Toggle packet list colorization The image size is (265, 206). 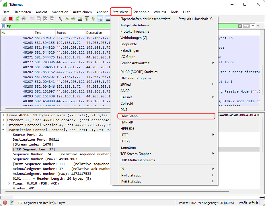click(x=108, y=19)
